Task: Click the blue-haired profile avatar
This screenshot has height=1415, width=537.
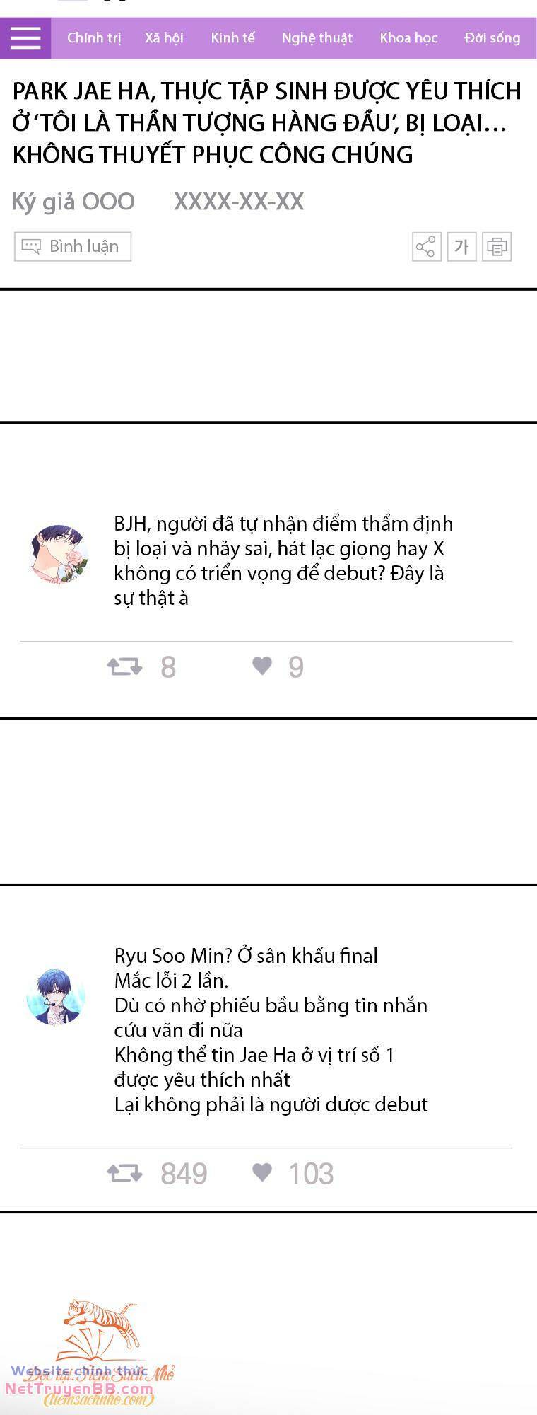Action: pyautogui.click(x=56, y=996)
